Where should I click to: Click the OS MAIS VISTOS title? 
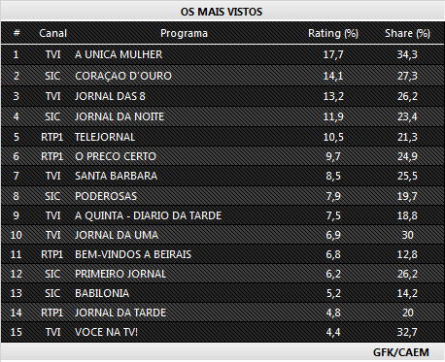coord(222,12)
